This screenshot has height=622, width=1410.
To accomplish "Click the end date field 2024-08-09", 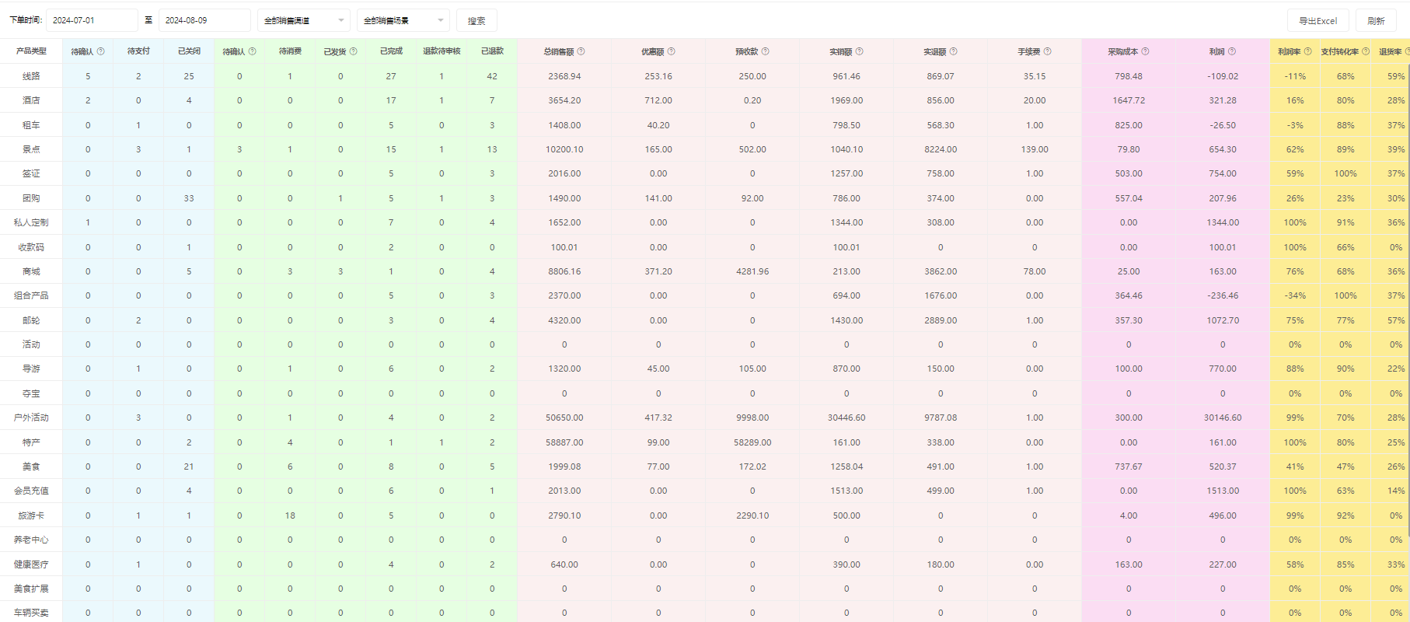I will coord(204,20).
